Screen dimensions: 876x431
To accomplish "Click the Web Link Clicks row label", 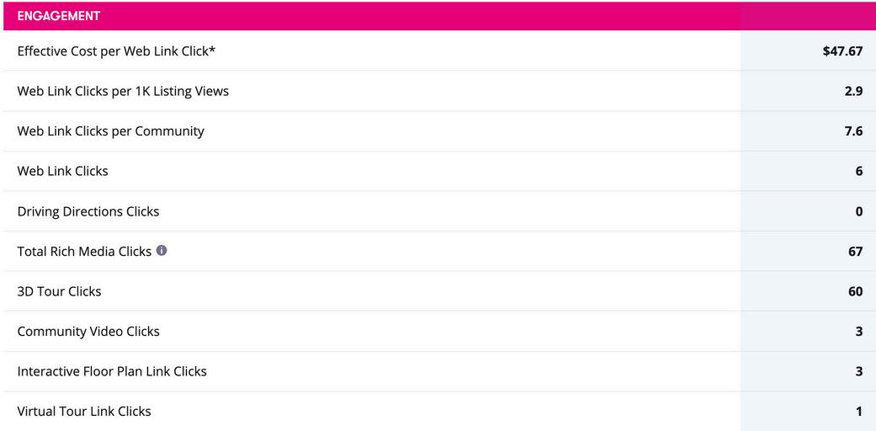I will click(62, 171).
